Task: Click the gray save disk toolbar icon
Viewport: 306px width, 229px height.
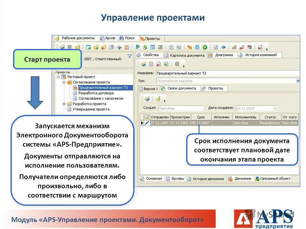Action: pyautogui.click(x=70, y=47)
